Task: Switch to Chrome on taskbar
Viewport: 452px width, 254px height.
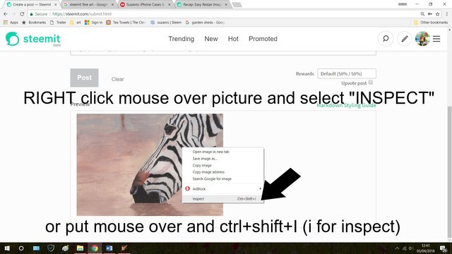Action: click(x=95, y=248)
